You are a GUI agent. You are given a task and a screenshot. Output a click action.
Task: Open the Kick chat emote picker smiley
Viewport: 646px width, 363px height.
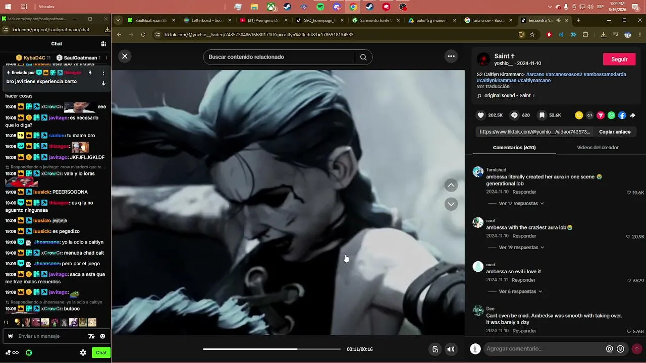click(x=102, y=336)
